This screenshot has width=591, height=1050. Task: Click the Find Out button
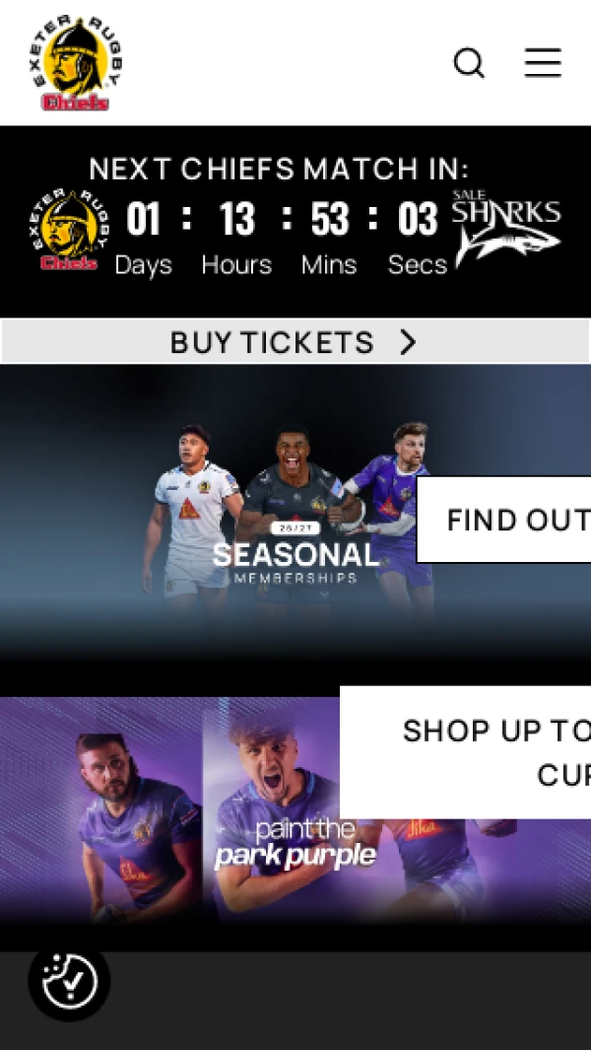pyautogui.click(x=504, y=520)
